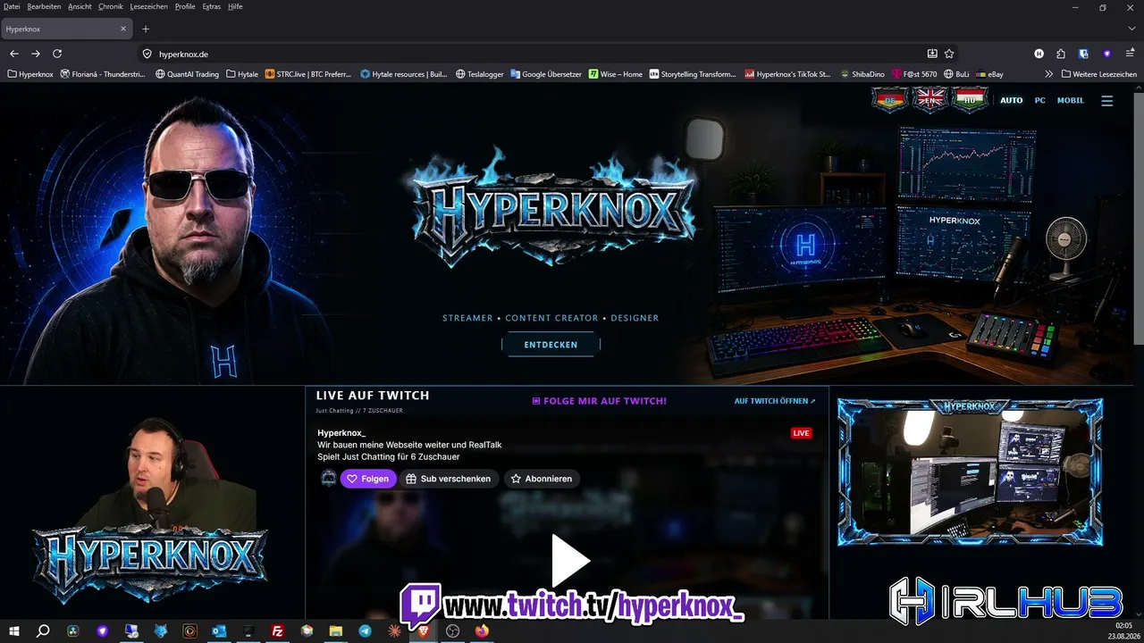The height and width of the screenshot is (643, 1144).
Task: Open FileZilla from the taskbar
Action: pos(278,631)
